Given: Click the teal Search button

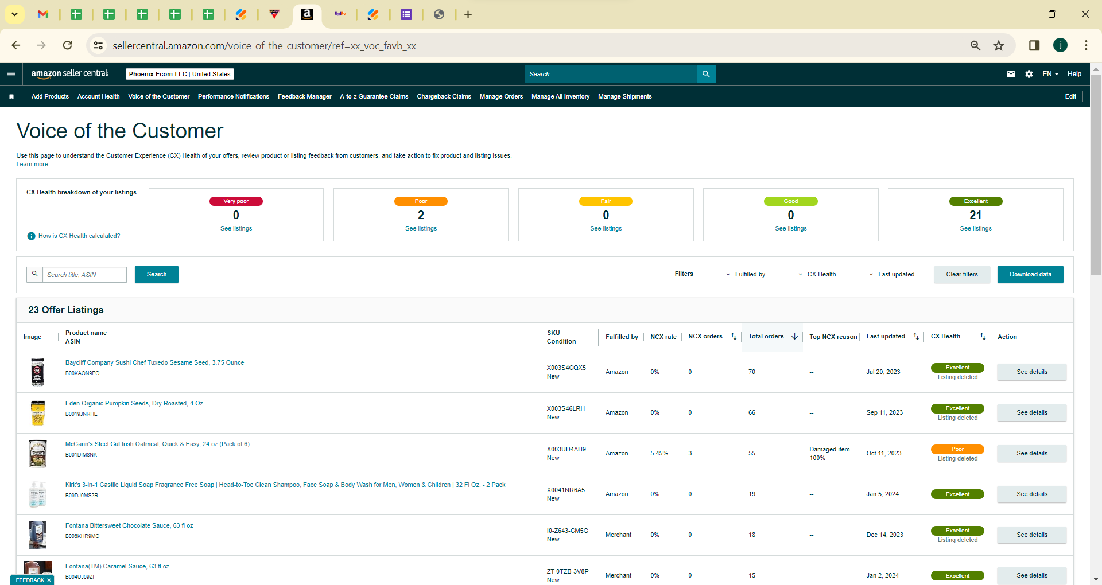Looking at the screenshot, I should pos(157,275).
